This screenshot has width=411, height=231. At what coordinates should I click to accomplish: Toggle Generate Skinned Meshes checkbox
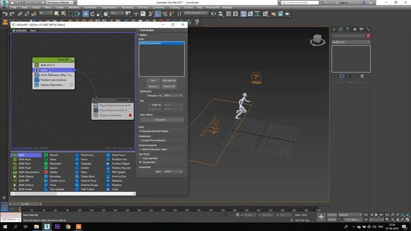tap(140, 131)
